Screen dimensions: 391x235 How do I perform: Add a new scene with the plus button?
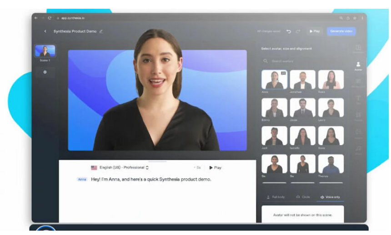click(45, 72)
